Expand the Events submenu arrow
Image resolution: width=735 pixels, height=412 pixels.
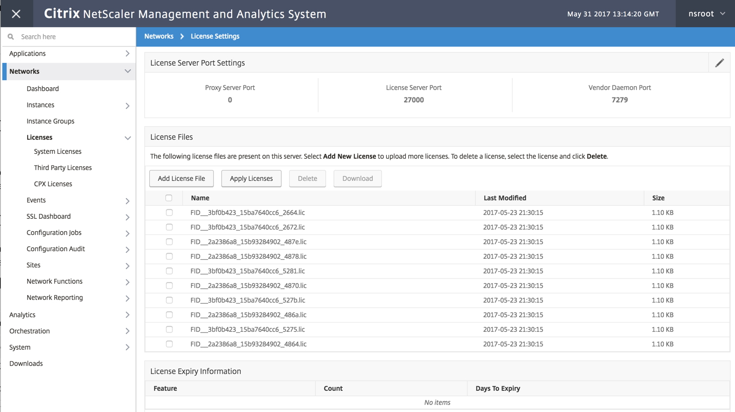click(127, 201)
